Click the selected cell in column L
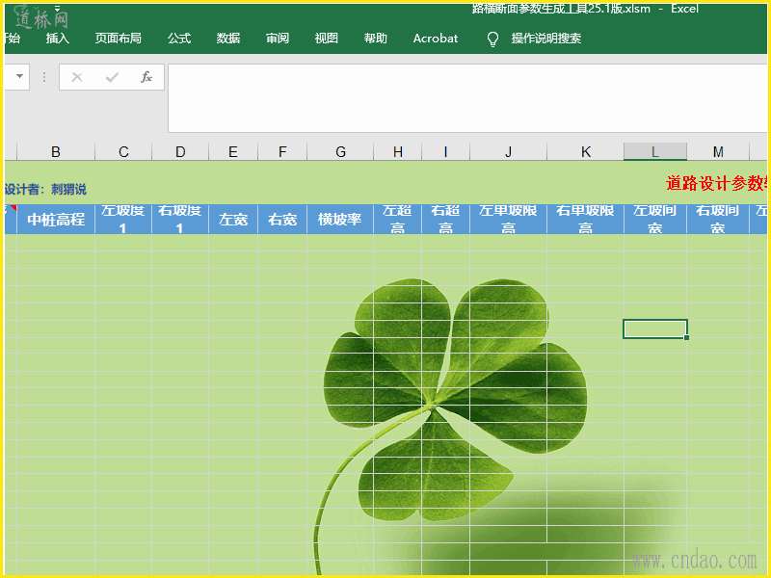The height and width of the screenshot is (578, 771). click(655, 328)
